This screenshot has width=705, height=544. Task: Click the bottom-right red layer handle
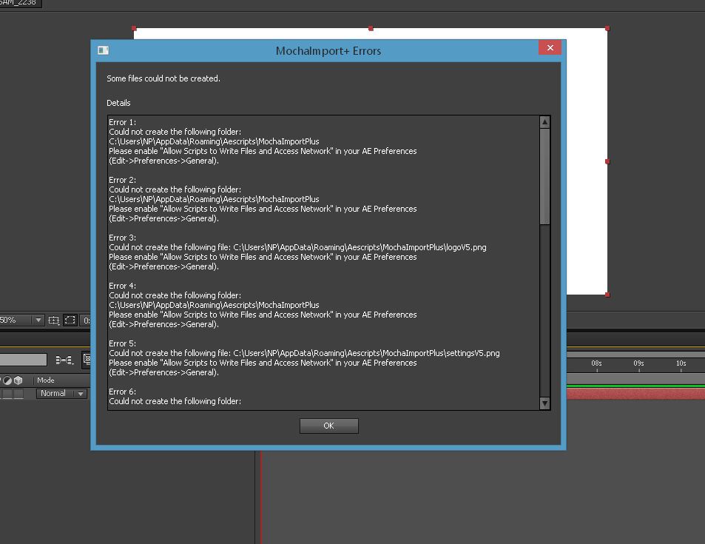607,295
